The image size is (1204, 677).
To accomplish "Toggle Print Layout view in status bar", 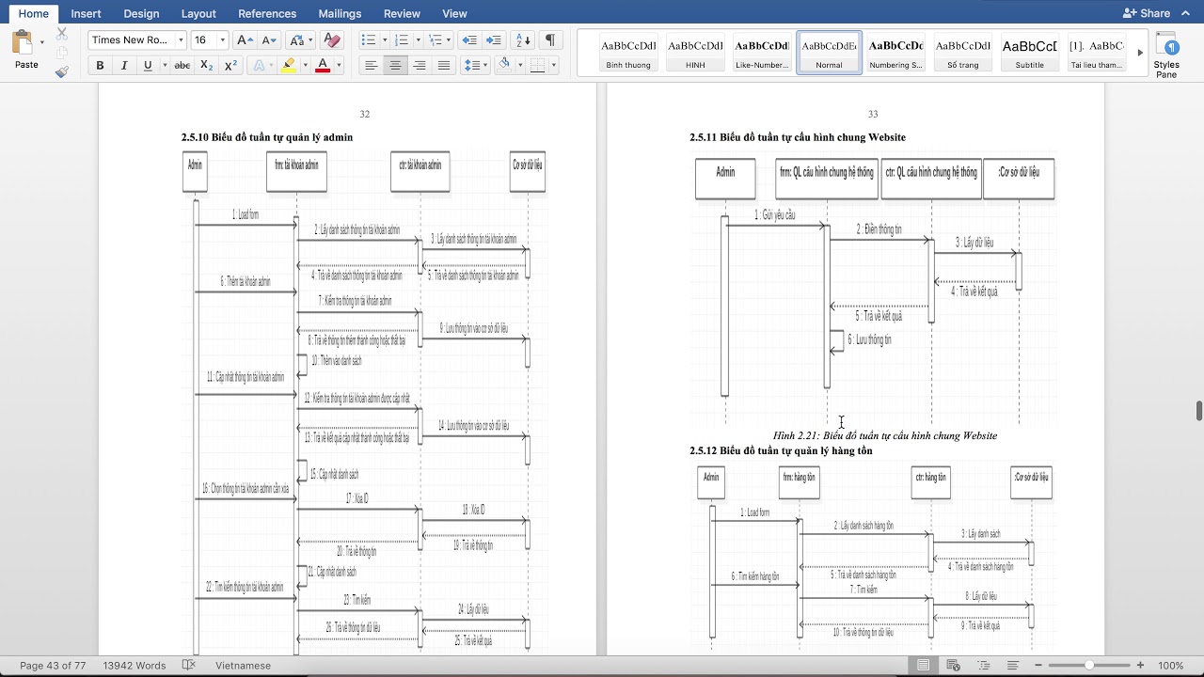I will point(924,666).
